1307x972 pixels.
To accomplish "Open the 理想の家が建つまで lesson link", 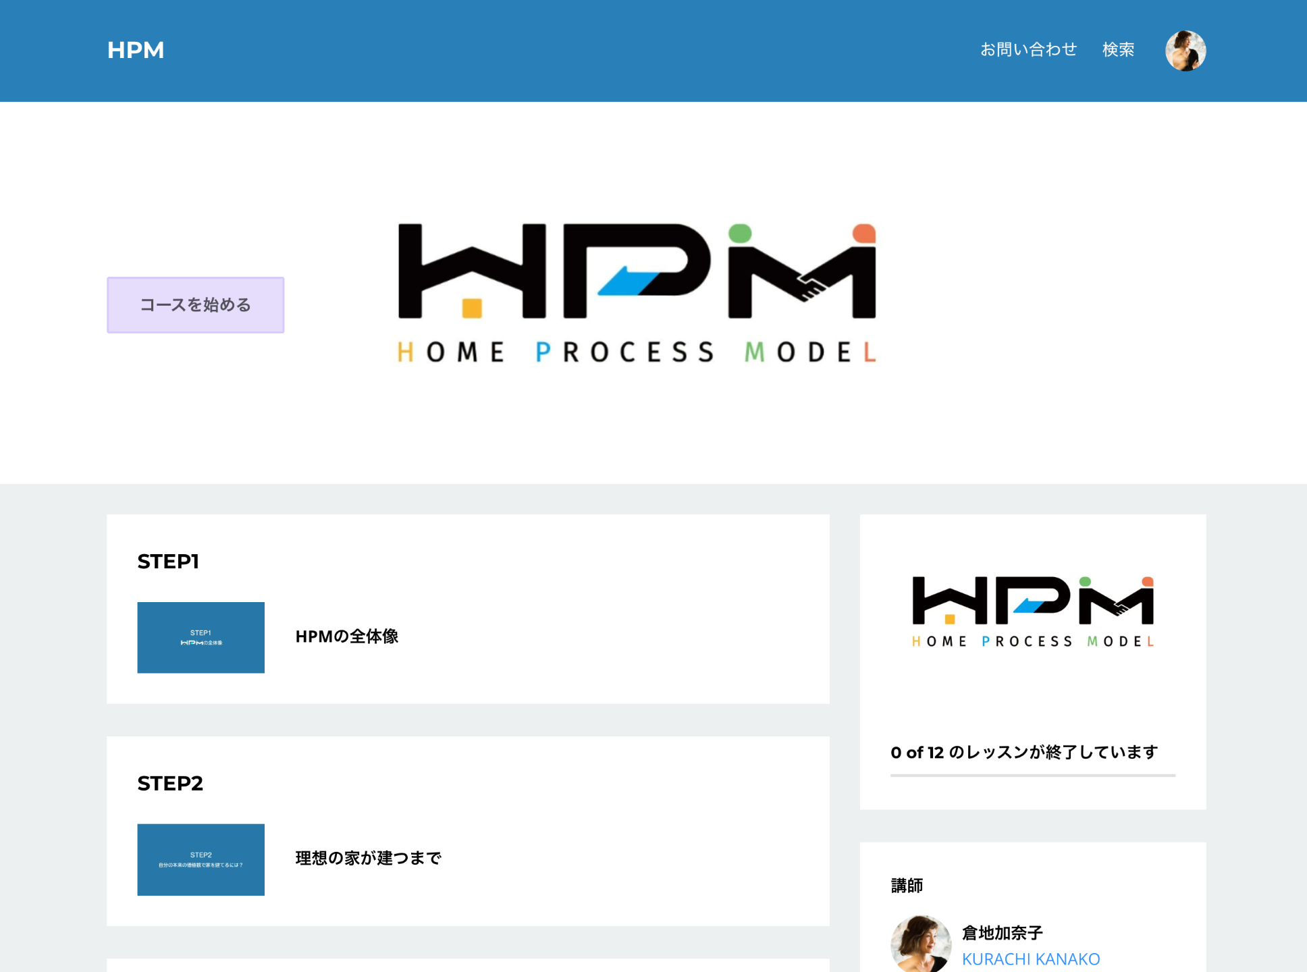I will coord(369,859).
